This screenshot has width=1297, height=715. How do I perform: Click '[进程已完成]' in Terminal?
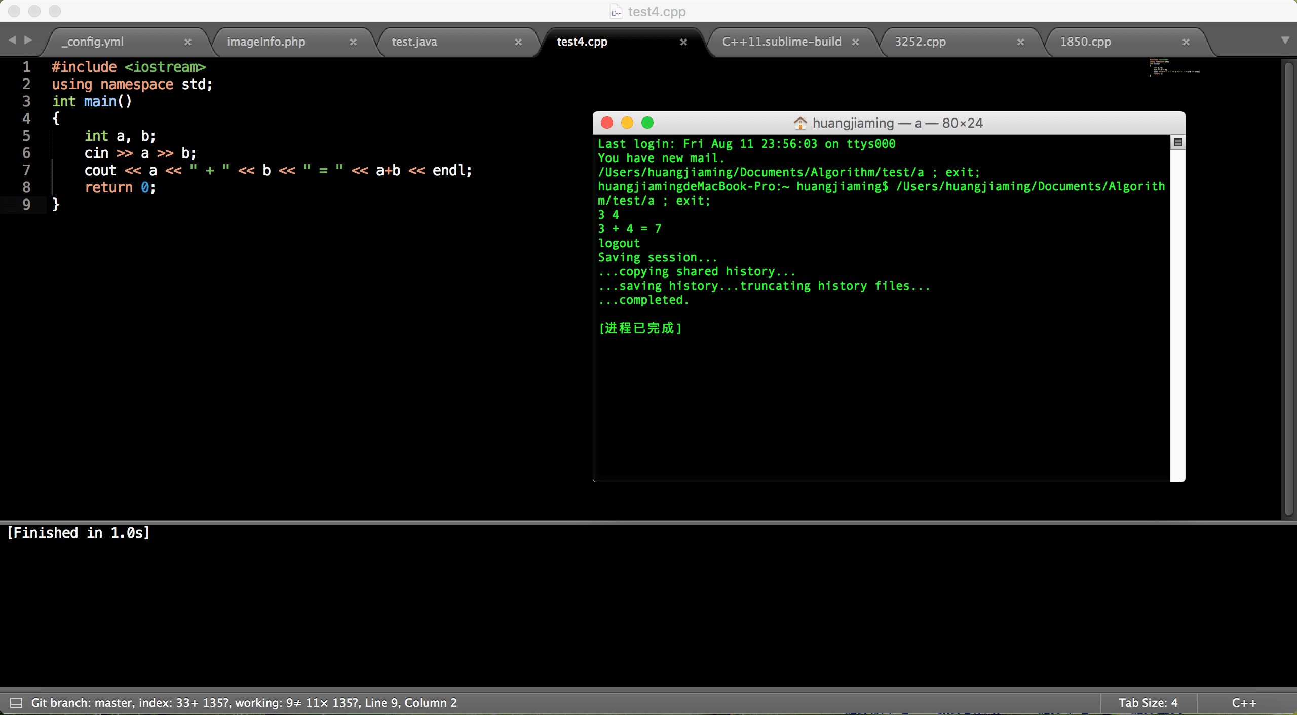tap(640, 328)
